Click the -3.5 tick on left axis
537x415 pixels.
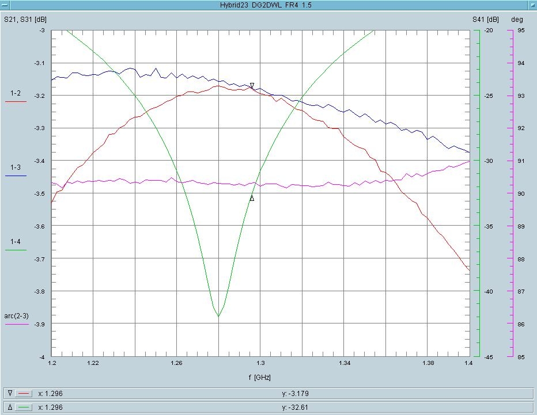[39, 193]
